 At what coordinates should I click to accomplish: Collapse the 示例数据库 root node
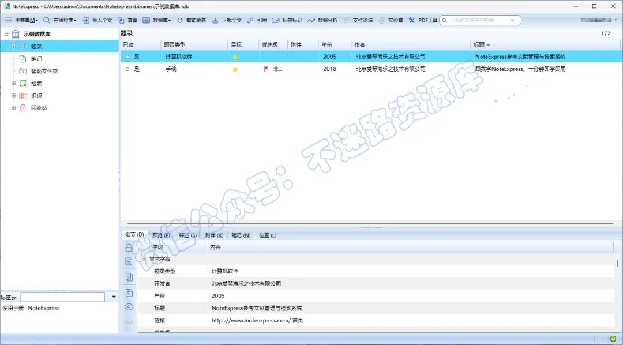coord(6,34)
